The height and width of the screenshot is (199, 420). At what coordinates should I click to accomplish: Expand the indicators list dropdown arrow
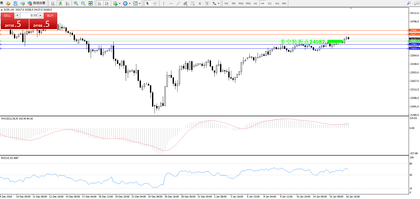120,4
